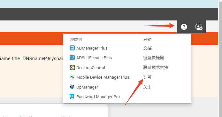Screen dimensions: 222x117
Task: Click the 帮助 section heading
Action: click(x=148, y=40)
